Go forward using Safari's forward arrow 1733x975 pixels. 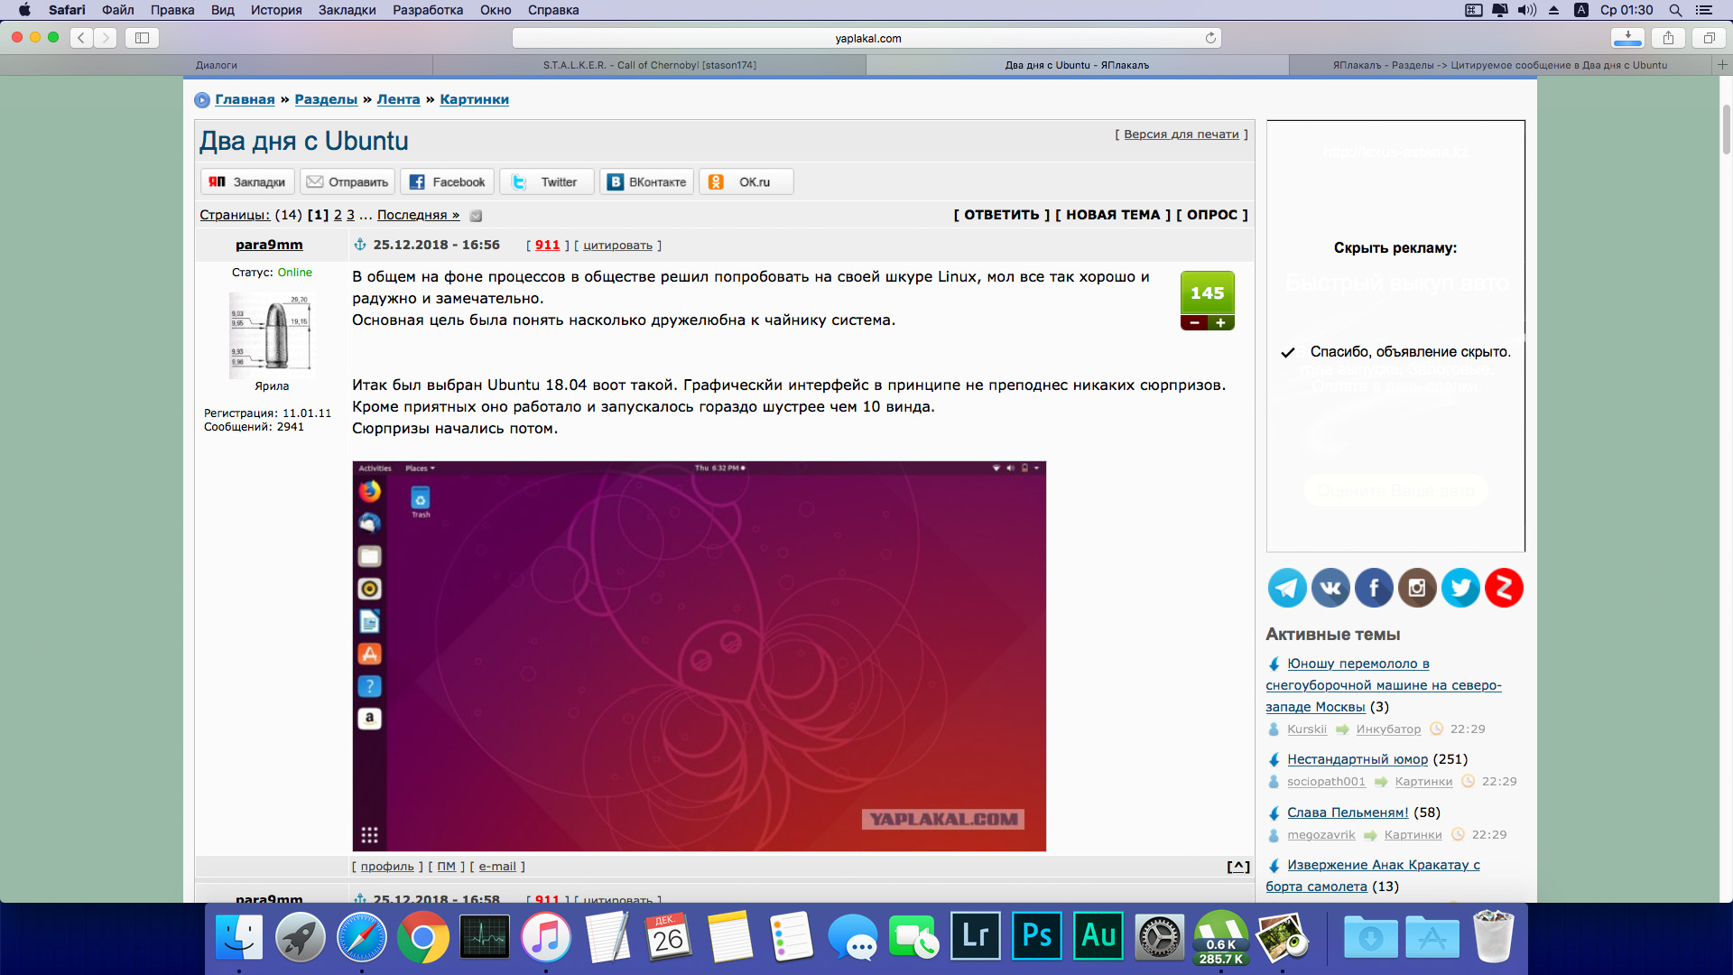coord(106,38)
